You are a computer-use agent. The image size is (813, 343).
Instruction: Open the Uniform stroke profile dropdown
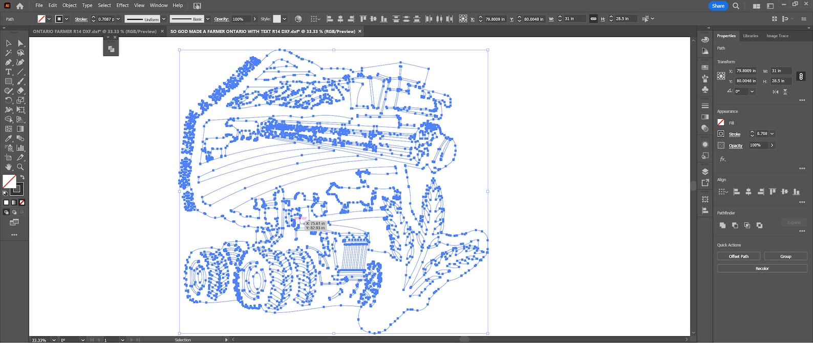164,19
